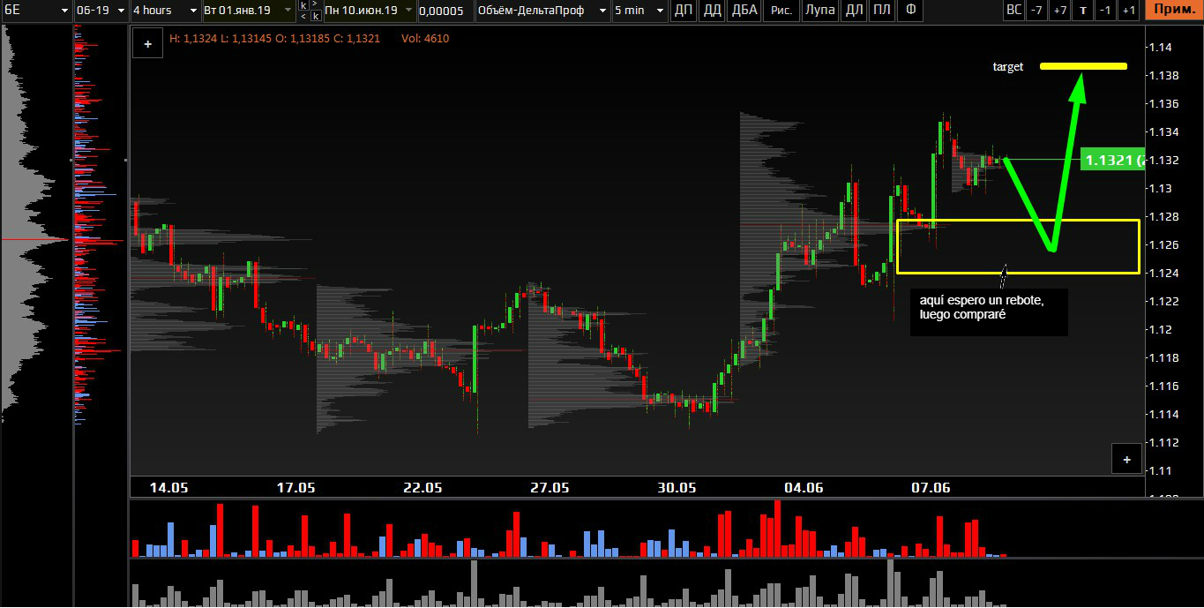
Task: Click the 0,00005 tick size field
Action: tap(443, 11)
